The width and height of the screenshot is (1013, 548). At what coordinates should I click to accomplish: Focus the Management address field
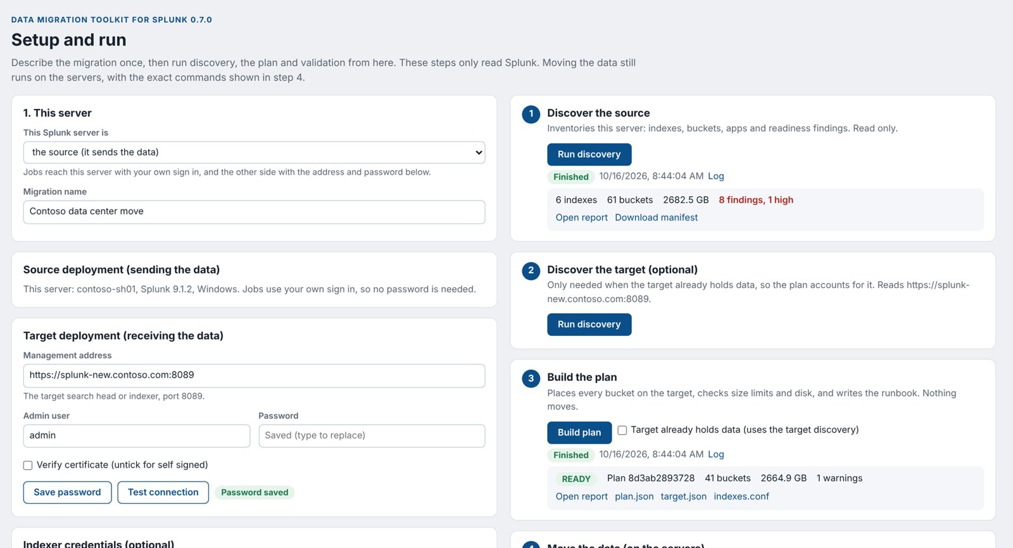point(254,375)
